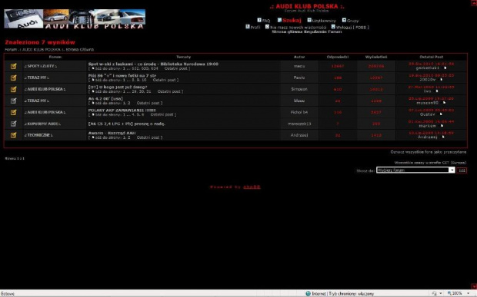Open topic Spot w-ski z laskami
This screenshot has height=297, width=477.
click(153, 64)
